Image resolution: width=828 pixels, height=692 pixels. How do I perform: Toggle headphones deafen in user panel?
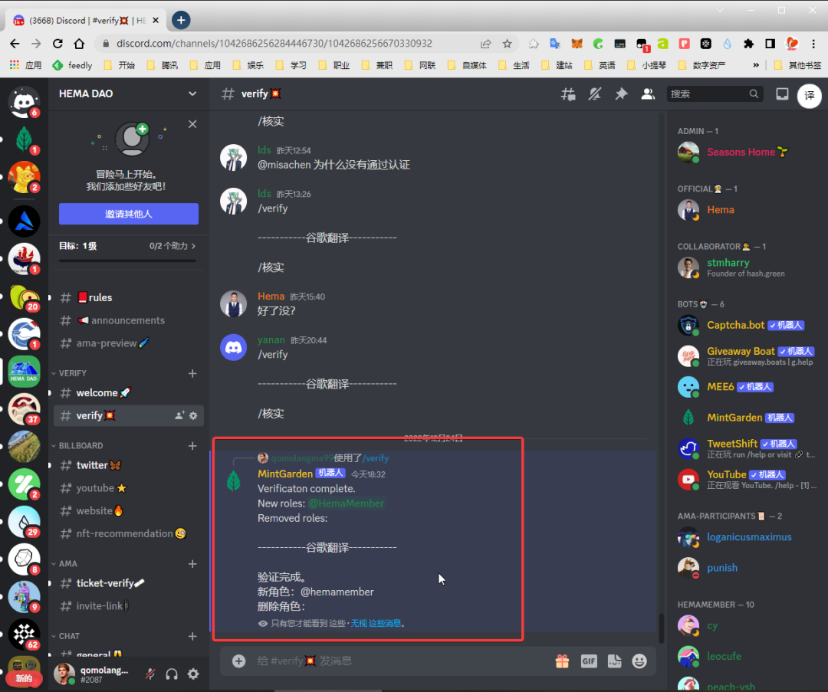point(172,674)
